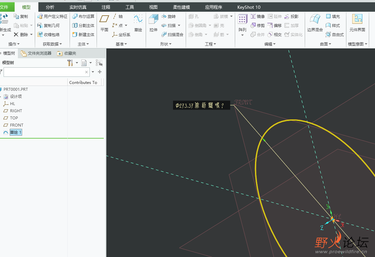
Task: Switch to the KeyShot 10 tab
Action: click(249, 7)
